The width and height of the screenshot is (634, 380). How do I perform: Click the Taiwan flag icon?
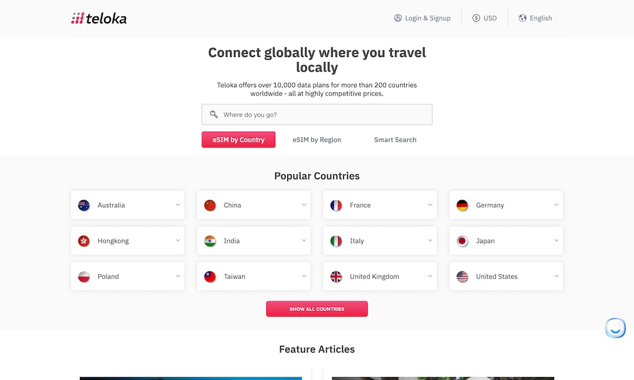pos(210,277)
